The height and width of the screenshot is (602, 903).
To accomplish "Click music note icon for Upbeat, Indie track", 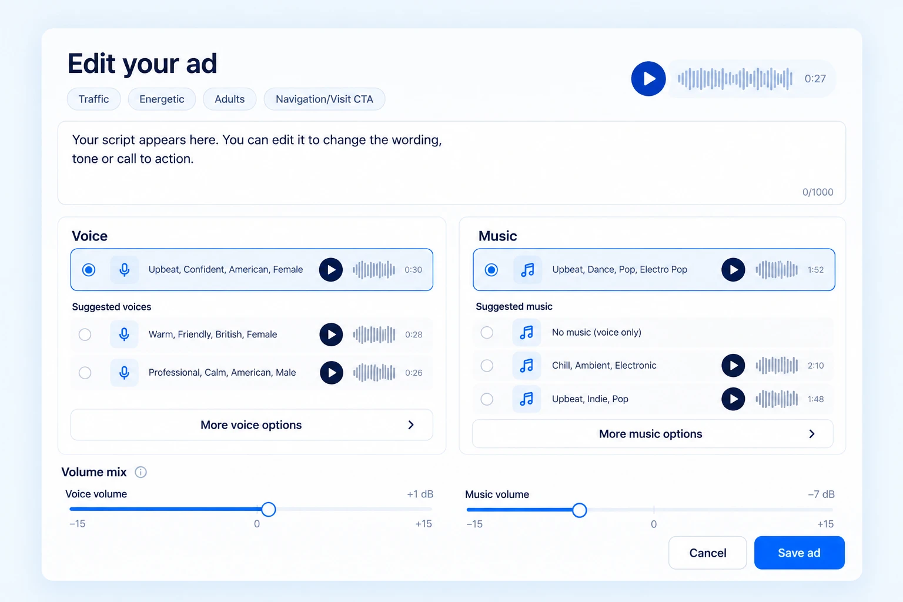I will click(x=526, y=399).
